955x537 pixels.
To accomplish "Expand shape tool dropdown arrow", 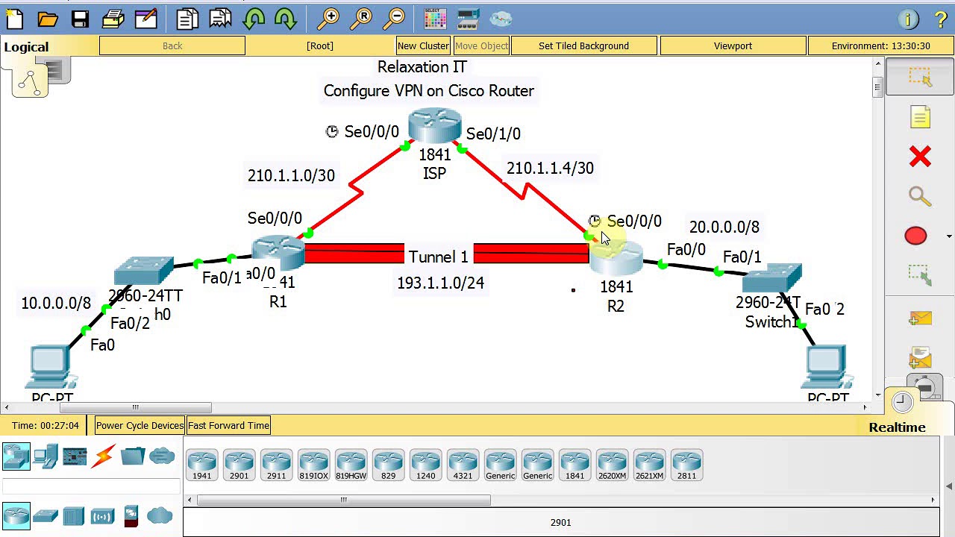I will click(x=949, y=236).
